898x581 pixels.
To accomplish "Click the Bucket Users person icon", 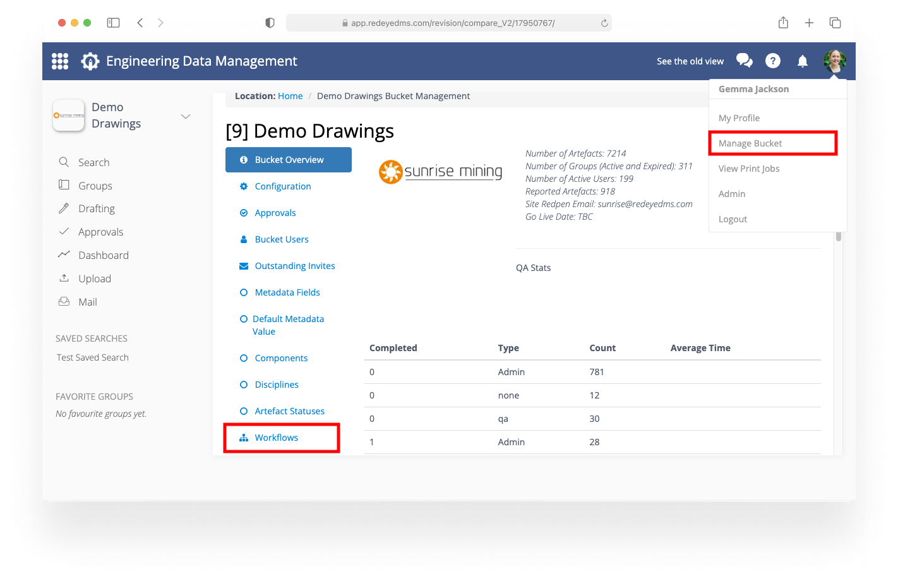I will click(x=244, y=239).
